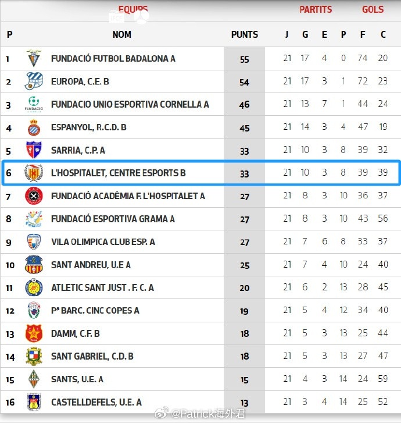Viewport: 401px width, 423px height.
Task: Click the Sarria C.P. A crest
Action: click(34, 150)
